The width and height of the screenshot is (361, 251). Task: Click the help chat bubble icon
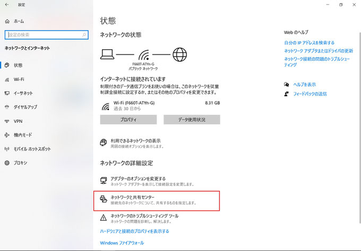286,85
